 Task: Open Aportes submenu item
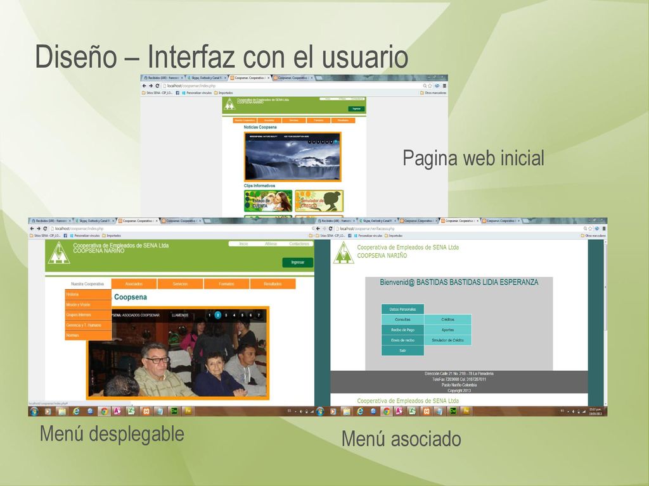448,330
